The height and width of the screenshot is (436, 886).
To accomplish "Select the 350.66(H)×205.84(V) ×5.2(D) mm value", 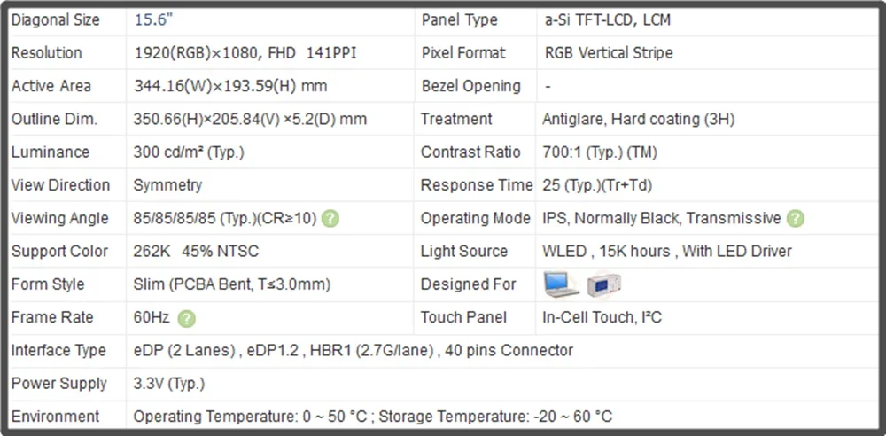I will tap(250, 120).
